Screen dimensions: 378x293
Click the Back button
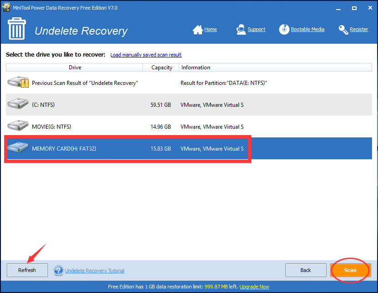click(x=306, y=270)
